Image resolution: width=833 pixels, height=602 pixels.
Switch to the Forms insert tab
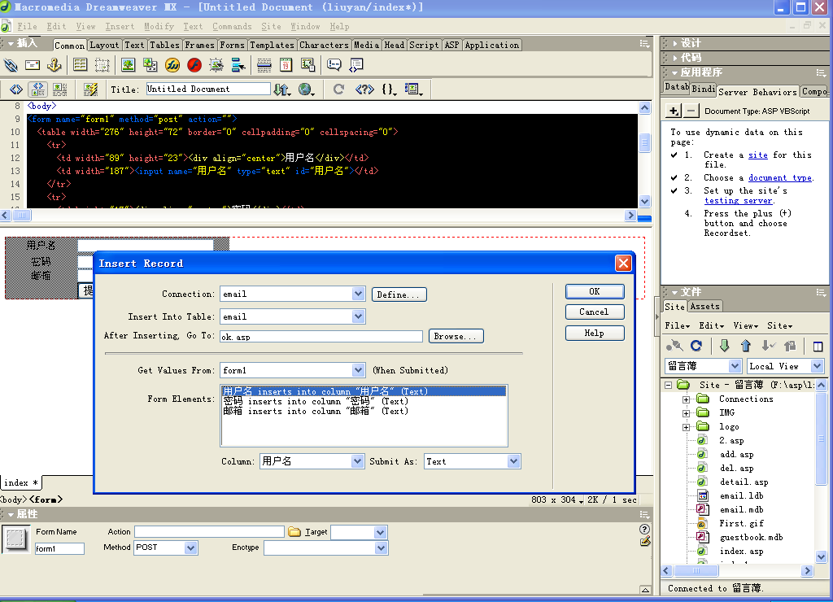(x=232, y=46)
